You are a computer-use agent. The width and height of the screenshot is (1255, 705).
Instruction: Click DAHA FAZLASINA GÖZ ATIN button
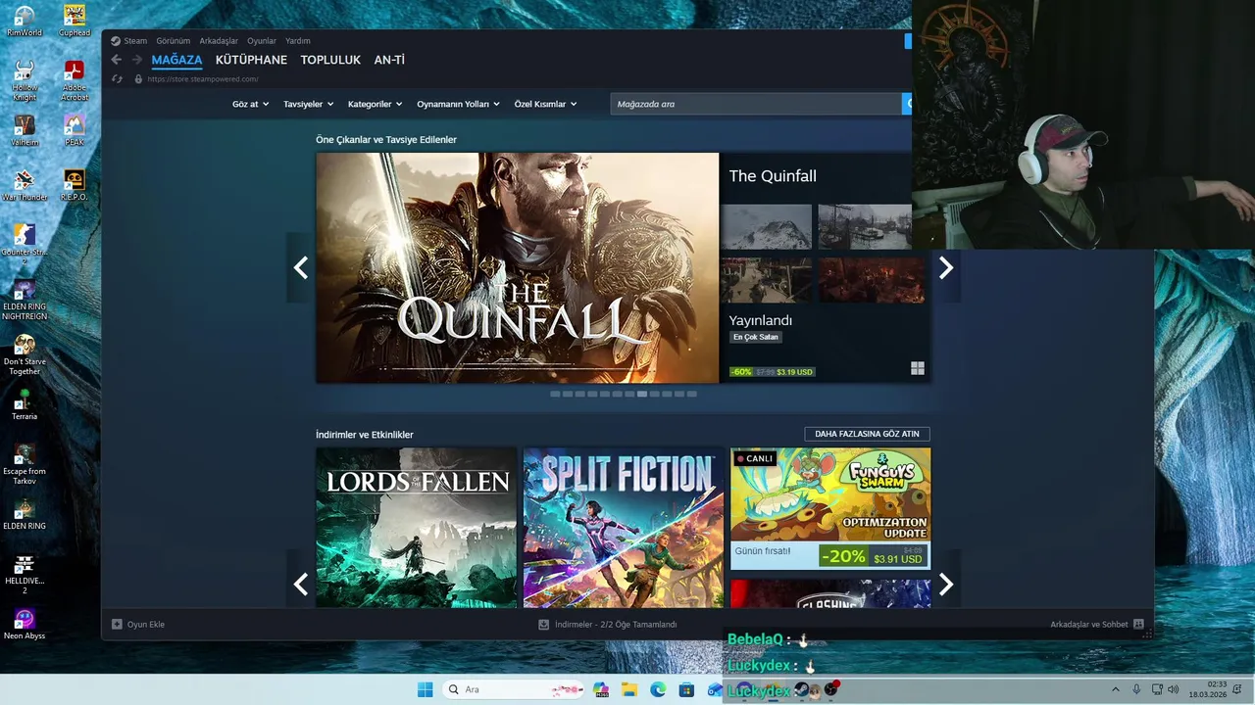[x=867, y=434]
